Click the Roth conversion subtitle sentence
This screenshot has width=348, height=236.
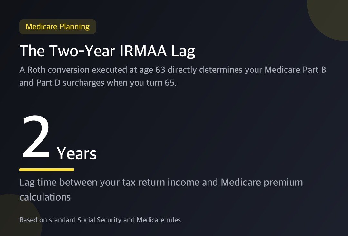coord(173,76)
